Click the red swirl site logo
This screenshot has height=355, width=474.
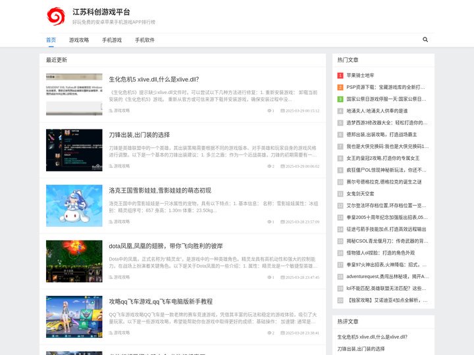point(56,16)
